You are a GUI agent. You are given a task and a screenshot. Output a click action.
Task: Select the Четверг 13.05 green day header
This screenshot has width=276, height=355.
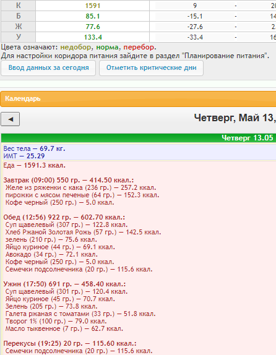coord(139,138)
